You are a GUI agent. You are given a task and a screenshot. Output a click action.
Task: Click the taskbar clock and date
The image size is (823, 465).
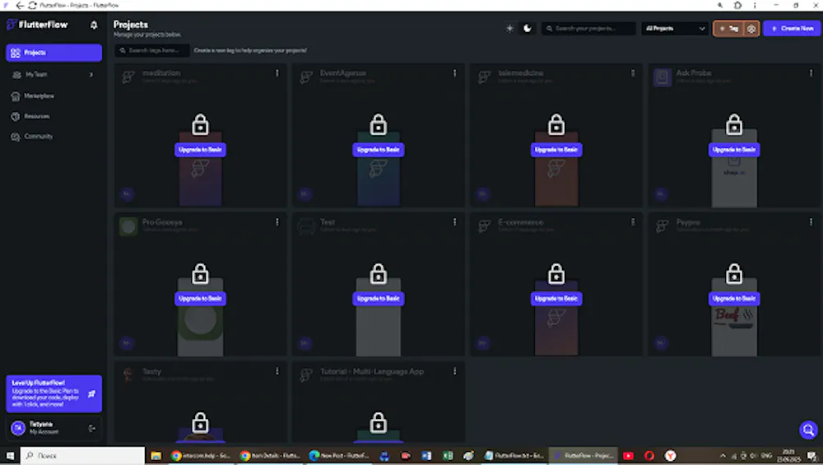pyautogui.click(x=789, y=456)
